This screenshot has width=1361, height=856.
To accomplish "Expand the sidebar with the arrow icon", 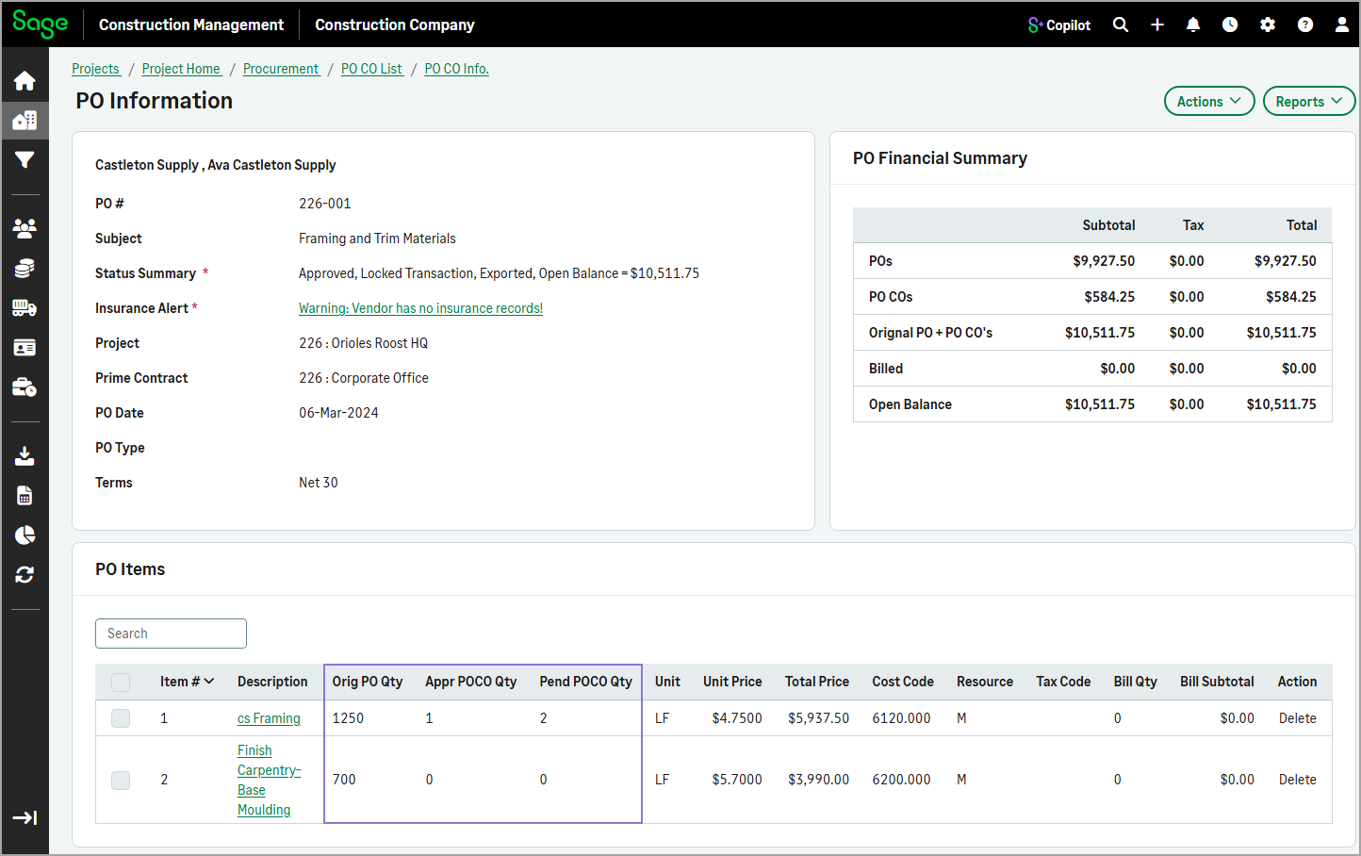I will pos(25,817).
